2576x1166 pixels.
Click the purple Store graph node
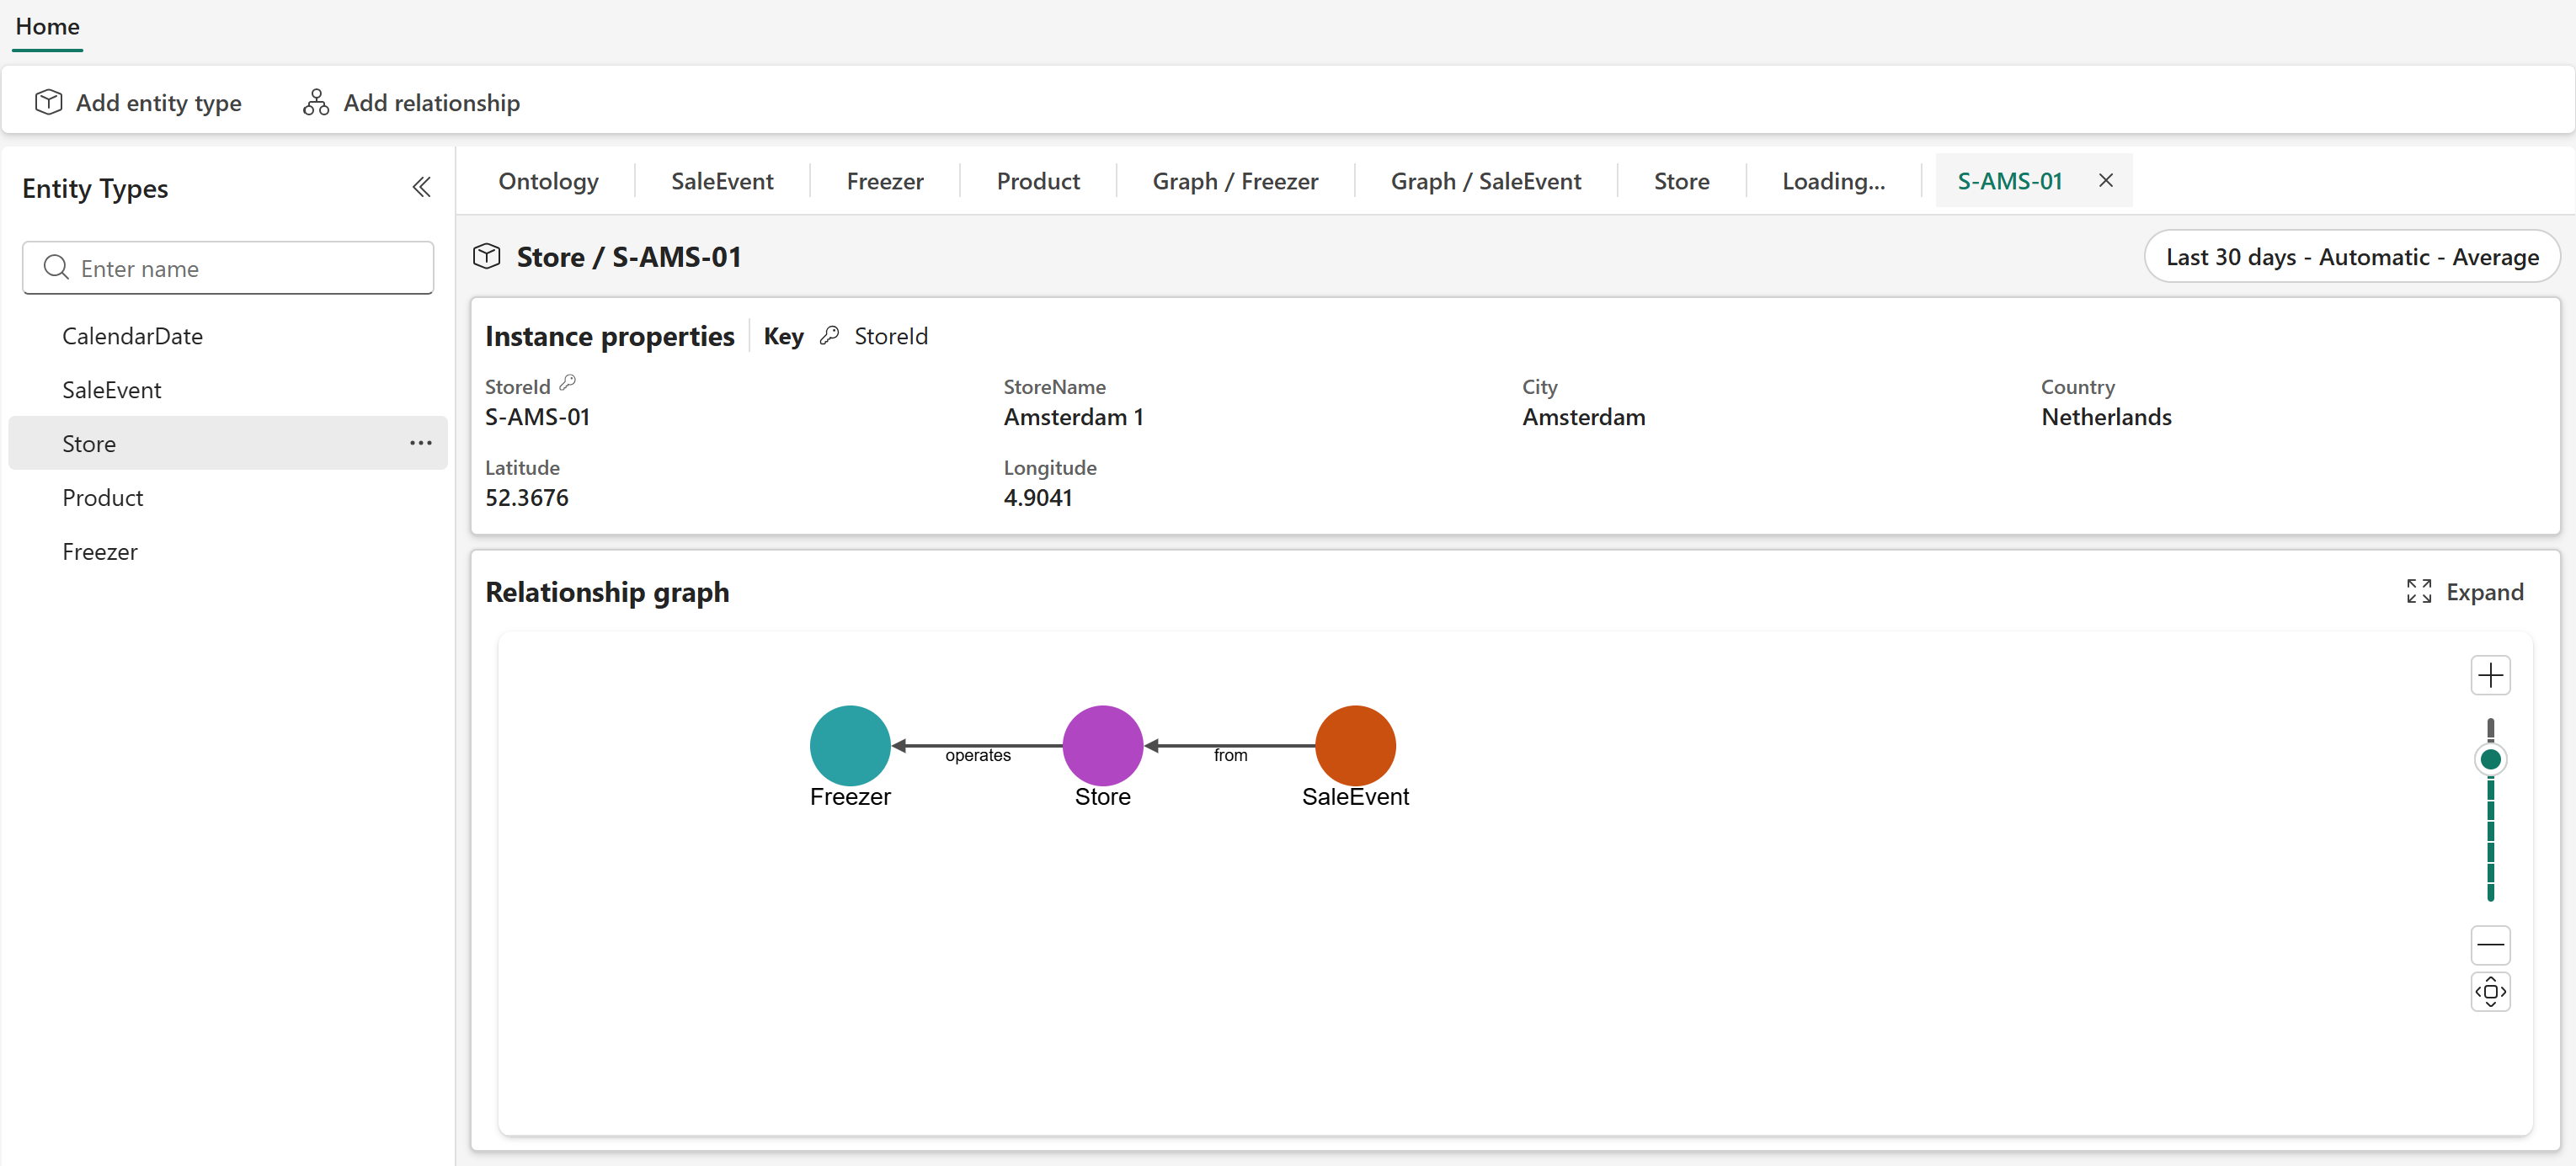pos(1102,745)
